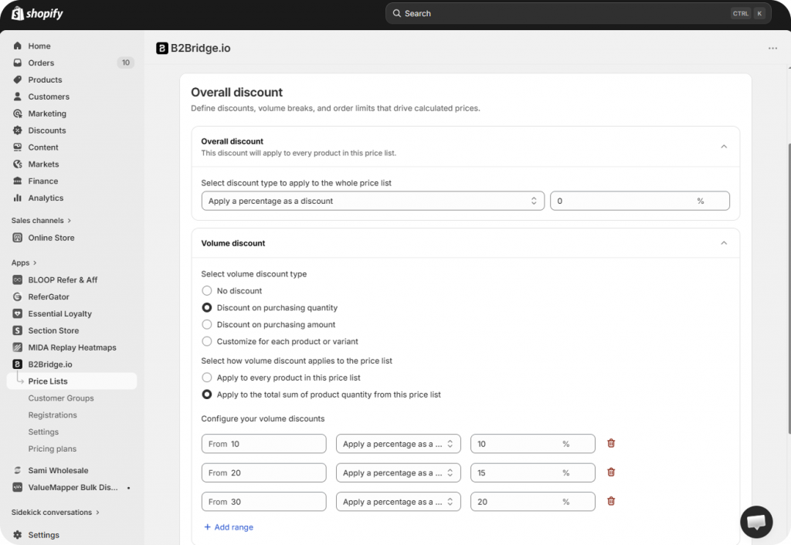Click the Marketing target icon

[x=18, y=113]
